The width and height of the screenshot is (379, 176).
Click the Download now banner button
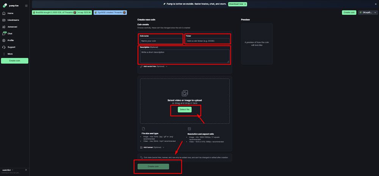click(x=238, y=4)
